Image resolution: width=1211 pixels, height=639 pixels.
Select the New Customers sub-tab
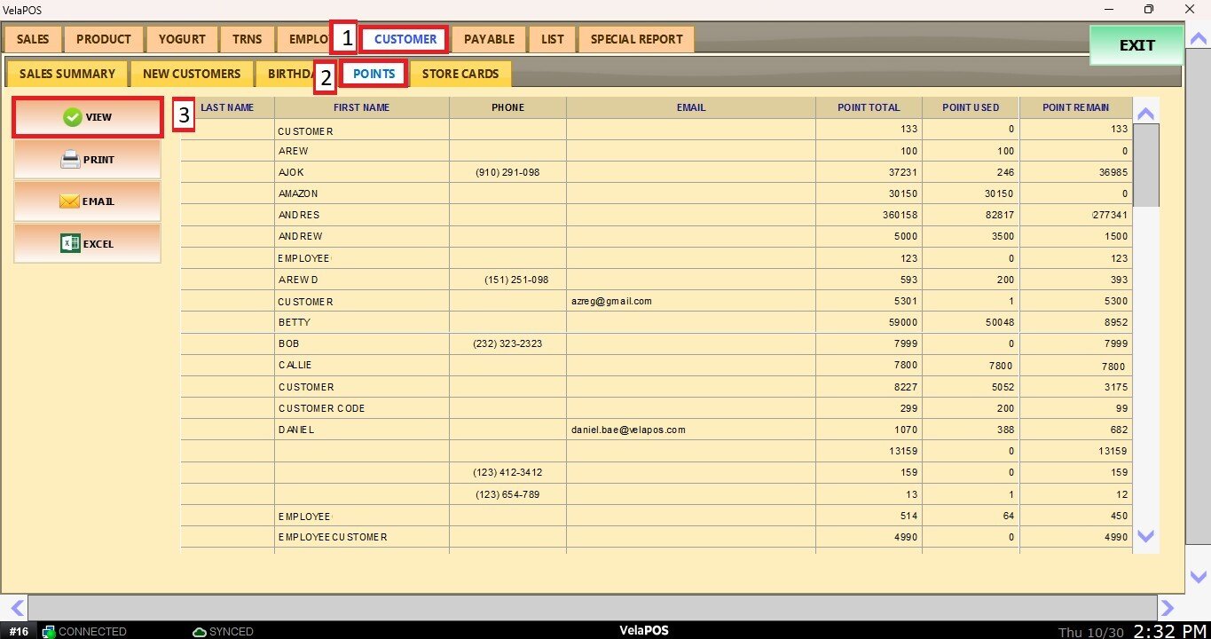192,74
